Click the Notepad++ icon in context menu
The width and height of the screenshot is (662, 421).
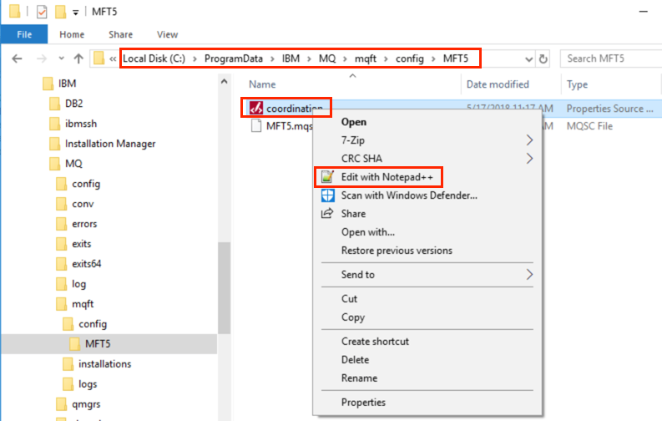pyautogui.click(x=327, y=176)
